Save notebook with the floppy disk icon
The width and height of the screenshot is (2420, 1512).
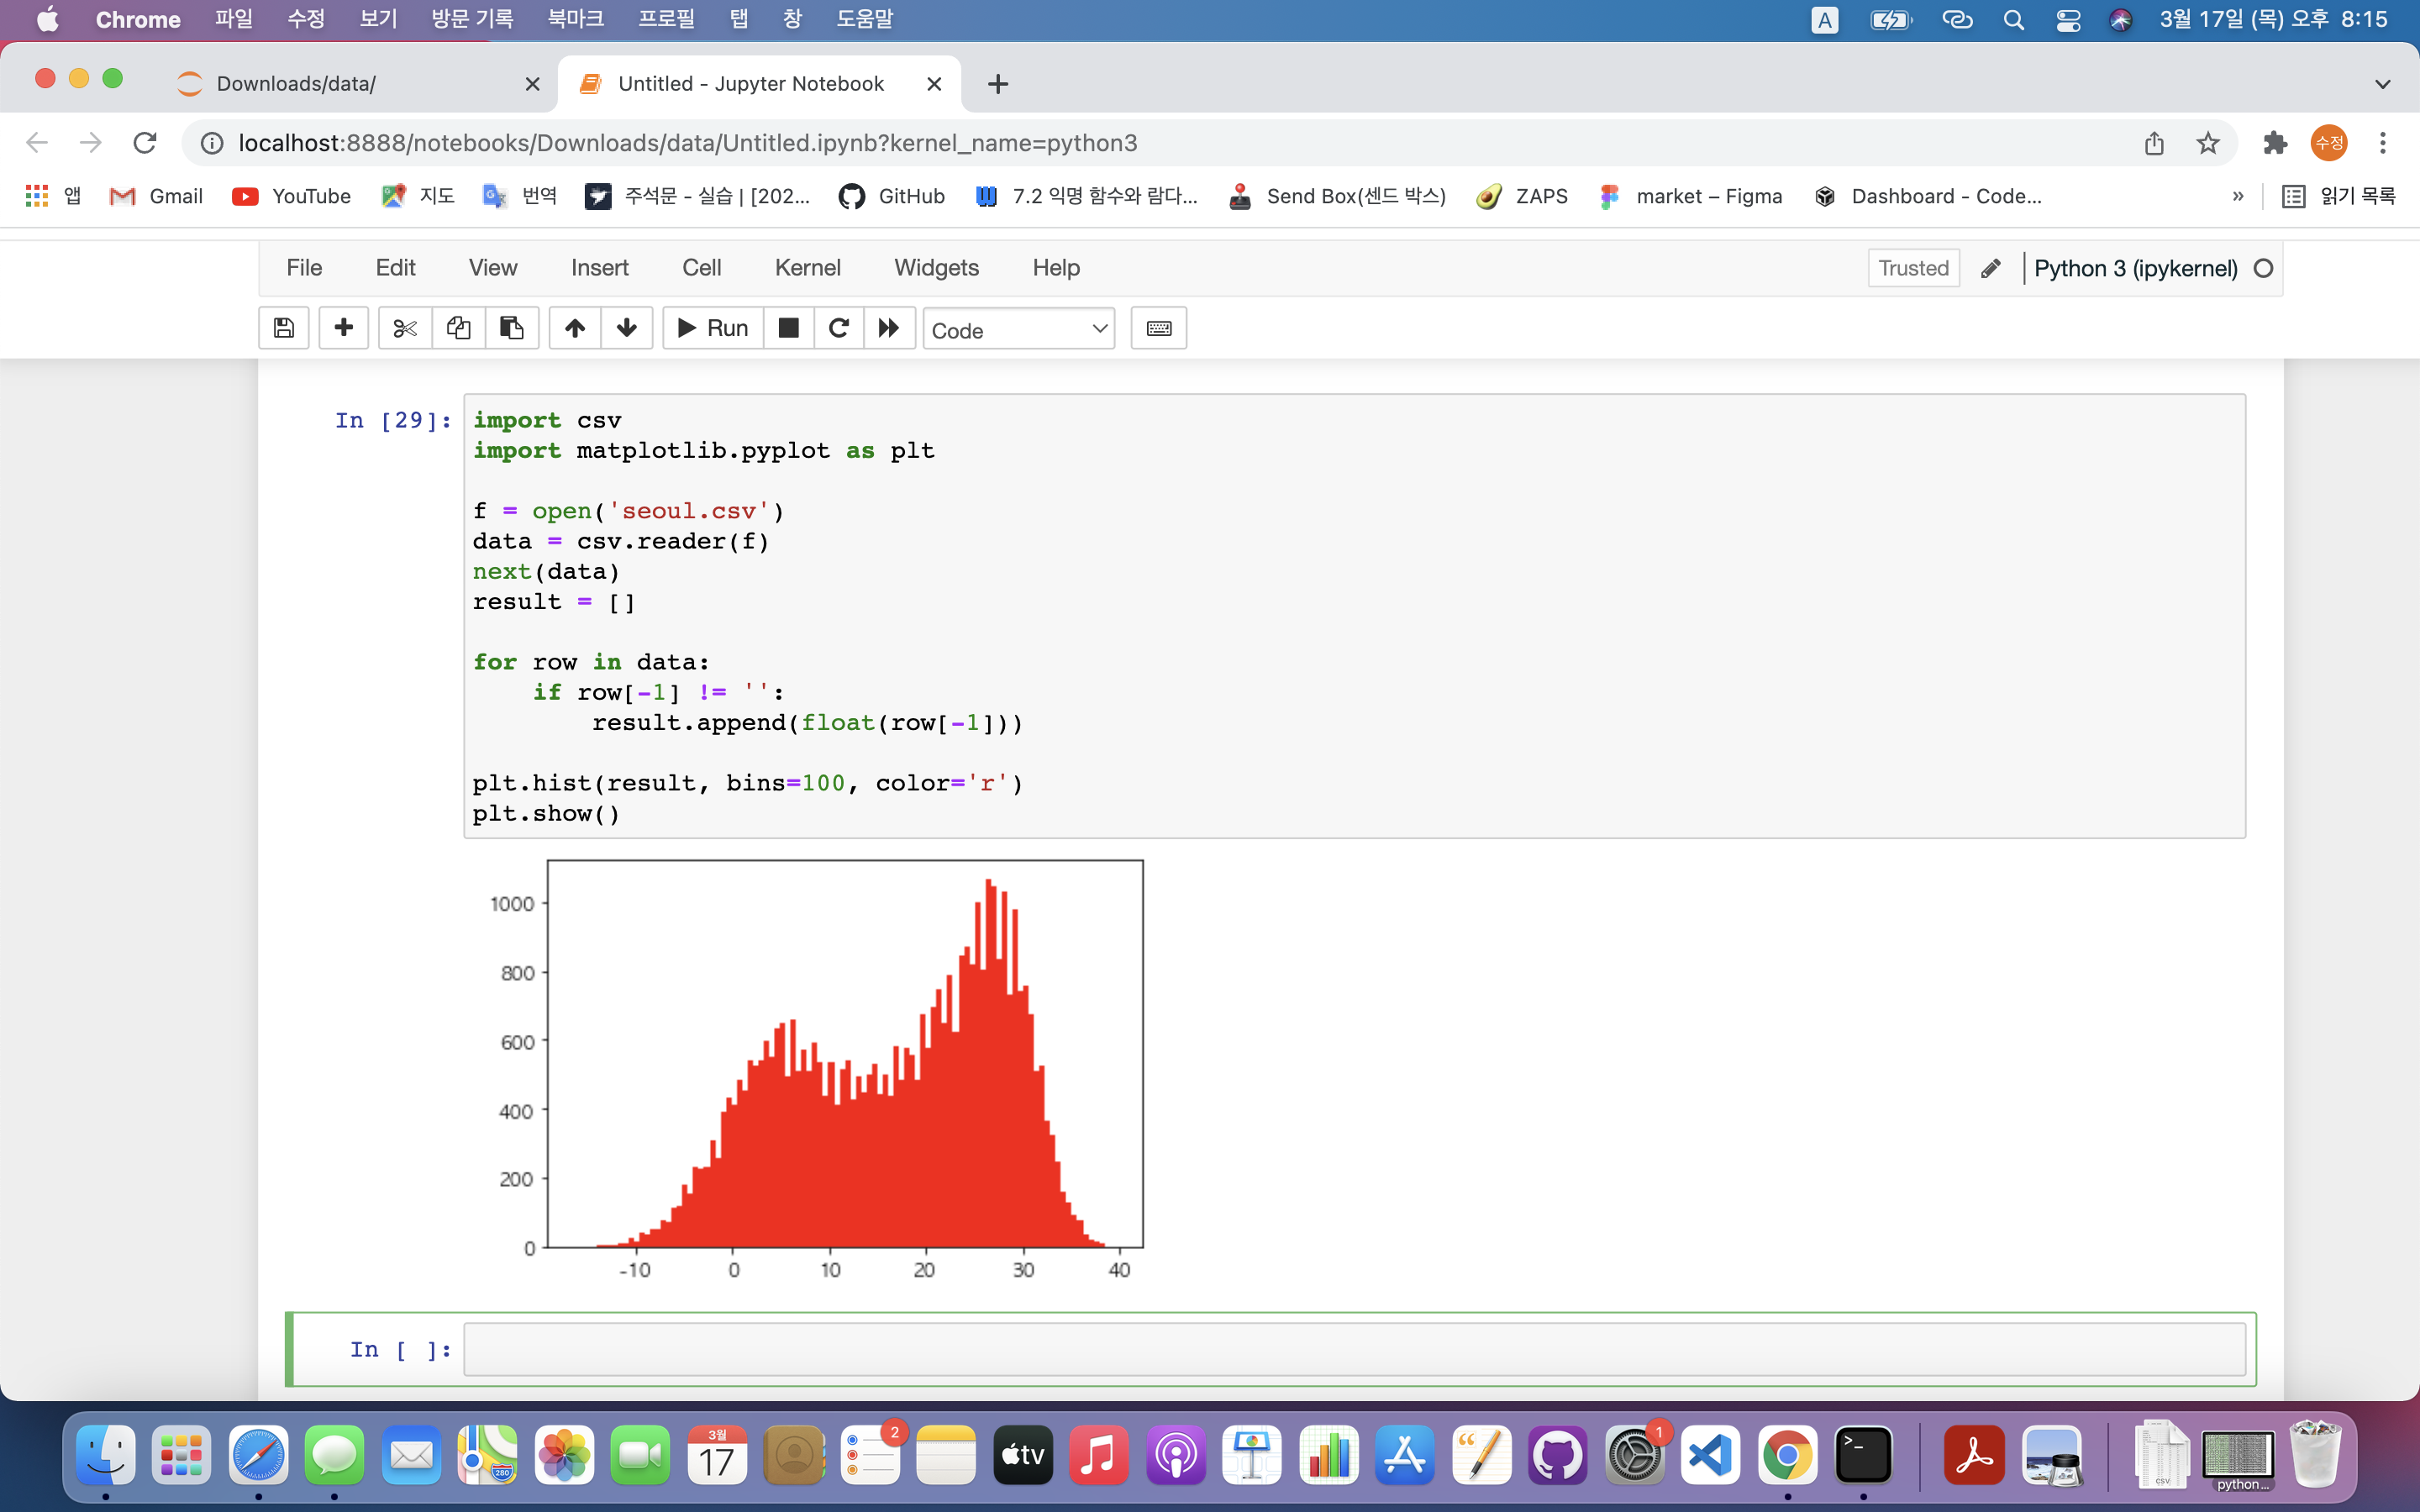[284, 328]
